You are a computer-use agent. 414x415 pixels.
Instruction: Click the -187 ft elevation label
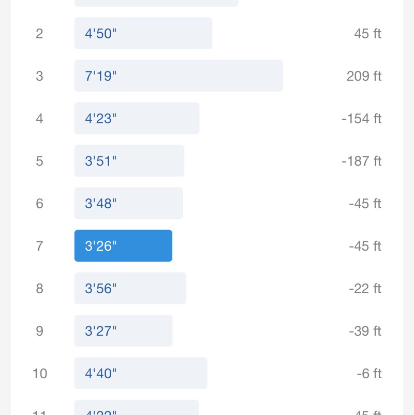pos(361,161)
